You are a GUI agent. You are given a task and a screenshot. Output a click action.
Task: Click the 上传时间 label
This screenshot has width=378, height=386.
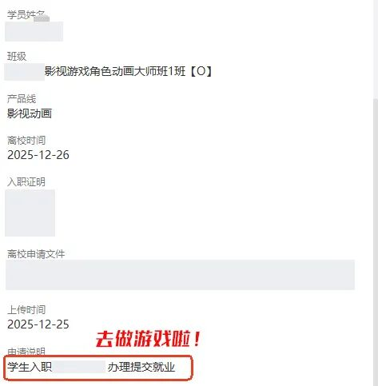coord(26,310)
